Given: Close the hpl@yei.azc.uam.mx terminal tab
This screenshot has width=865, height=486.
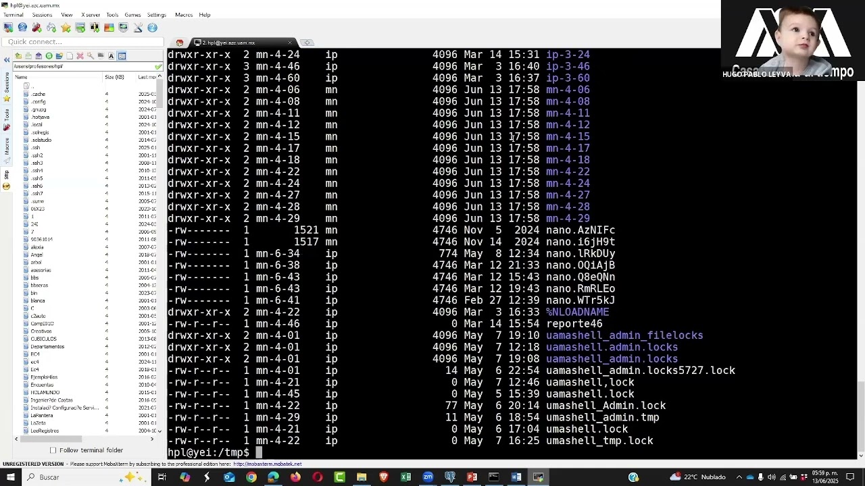Looking at the screenshot, I should (x=290, y=43).
